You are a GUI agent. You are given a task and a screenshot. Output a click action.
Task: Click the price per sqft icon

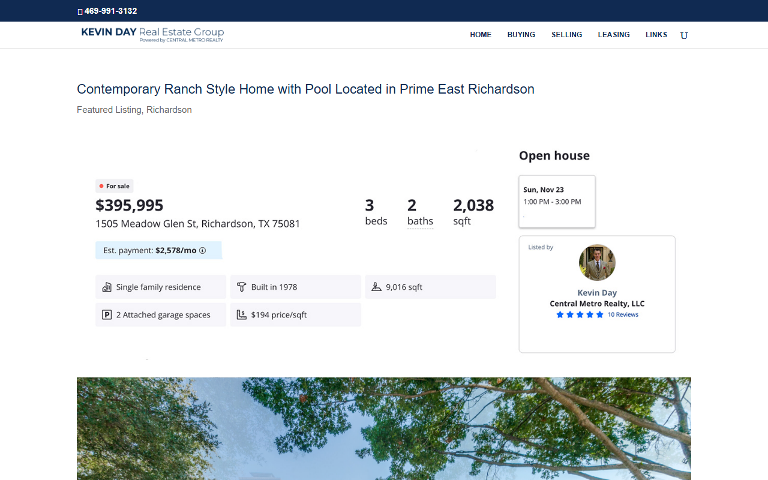pyautogui.click(x=242, y=314)
